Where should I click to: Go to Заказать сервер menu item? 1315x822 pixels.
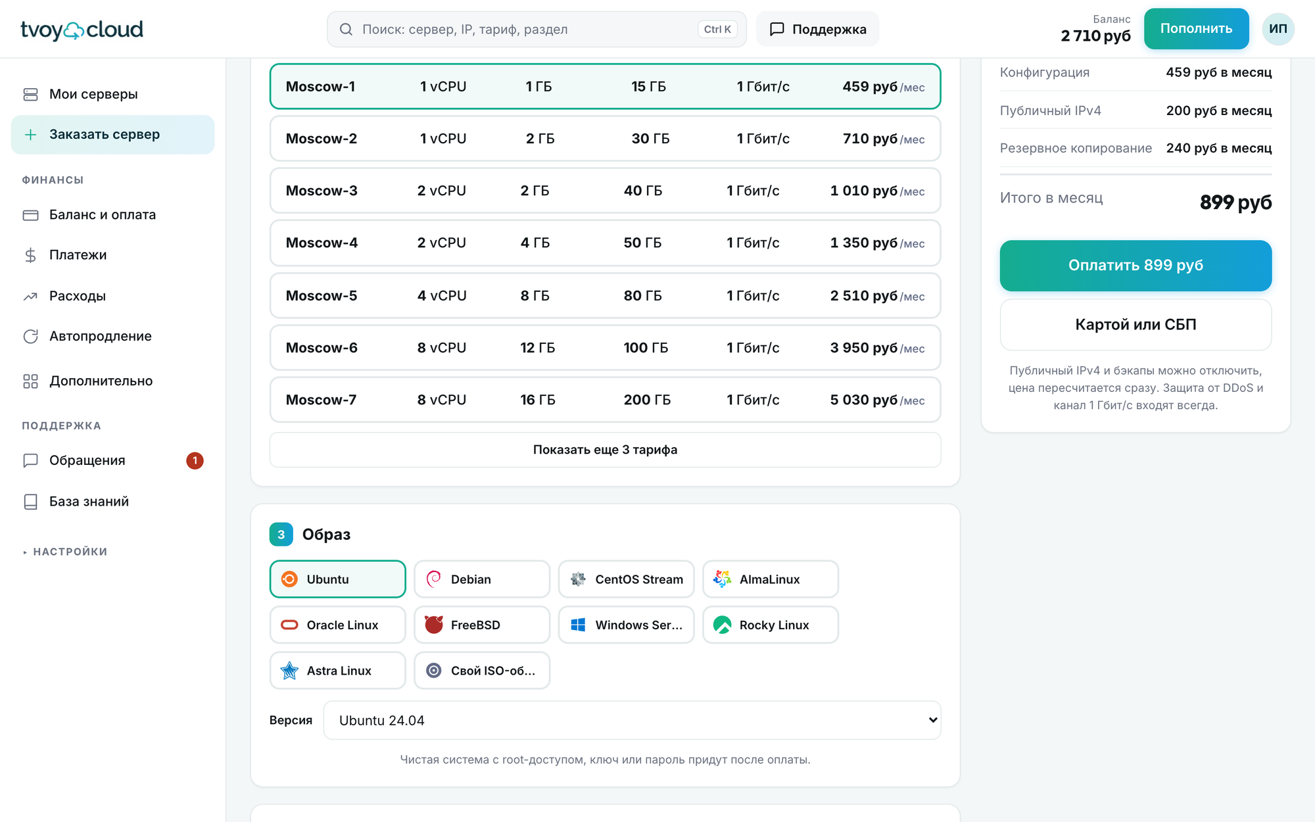pyautogui.click(x=112, y=135)
